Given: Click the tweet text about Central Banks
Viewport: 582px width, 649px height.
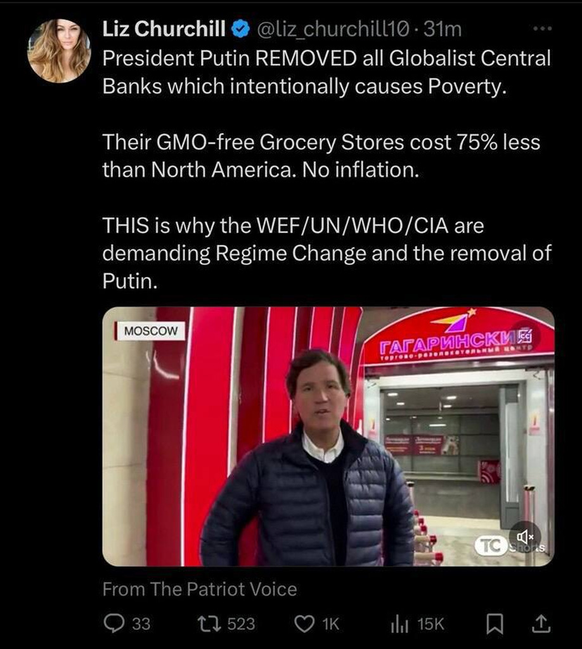Looking at the screenshot, I should click(327, 72).
